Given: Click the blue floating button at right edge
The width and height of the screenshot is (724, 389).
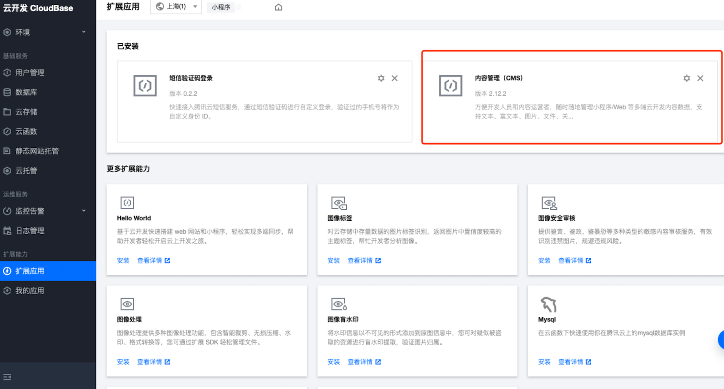Looking at the screenshot, I should [721, 340].
